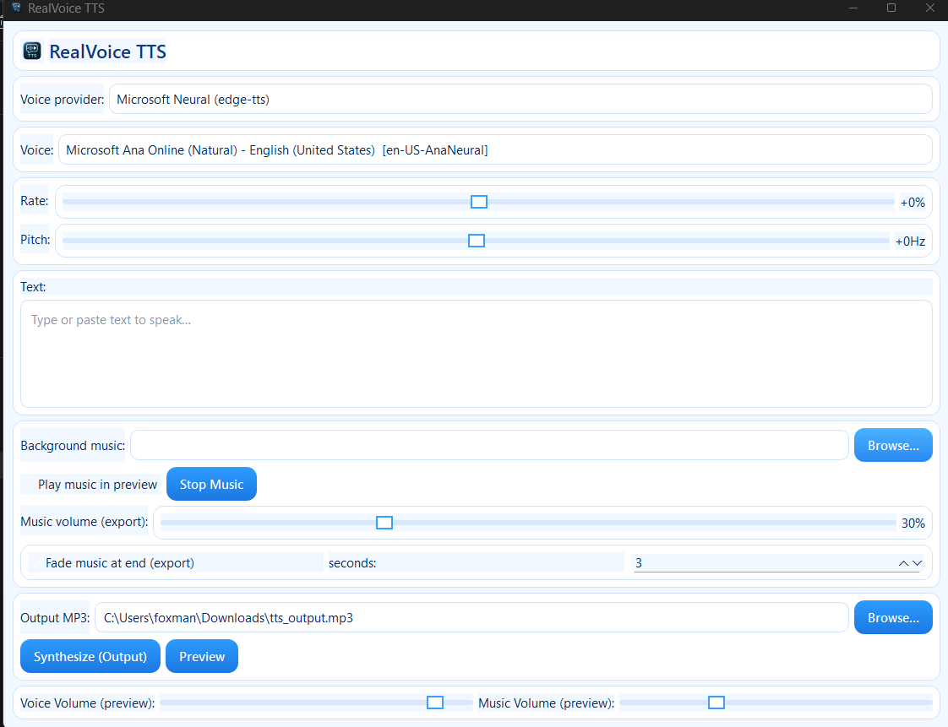Click the app icon in the title bar

[x=15, y=8]
